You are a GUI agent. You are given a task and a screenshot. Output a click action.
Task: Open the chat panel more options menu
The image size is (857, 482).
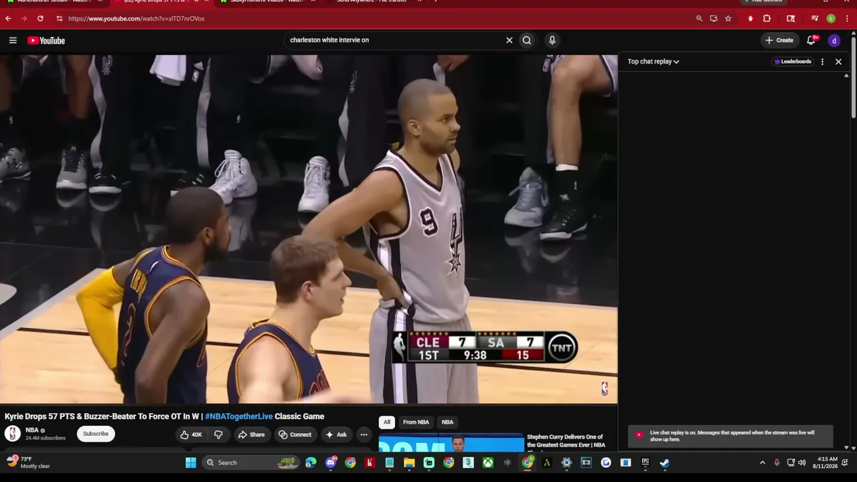[822, 62]
